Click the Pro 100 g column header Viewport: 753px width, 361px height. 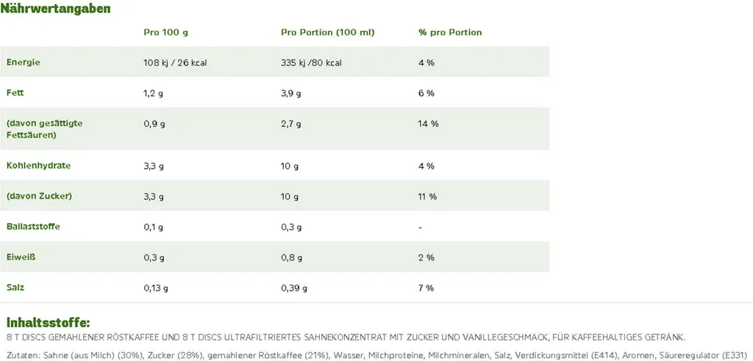tap(165, 33)
